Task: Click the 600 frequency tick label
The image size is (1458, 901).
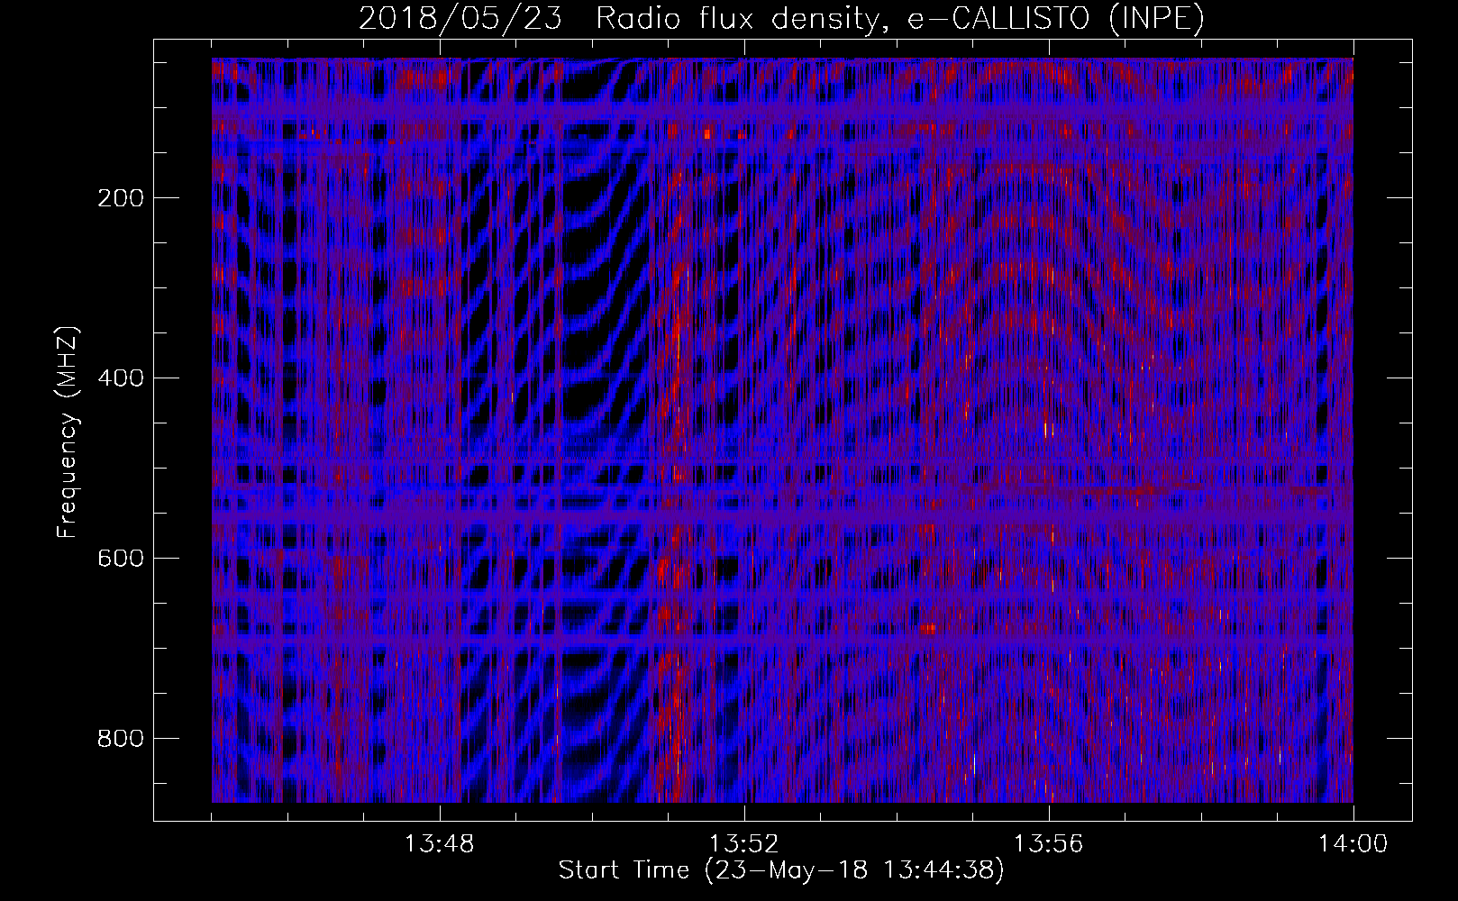Action: (x=120, y=559)
